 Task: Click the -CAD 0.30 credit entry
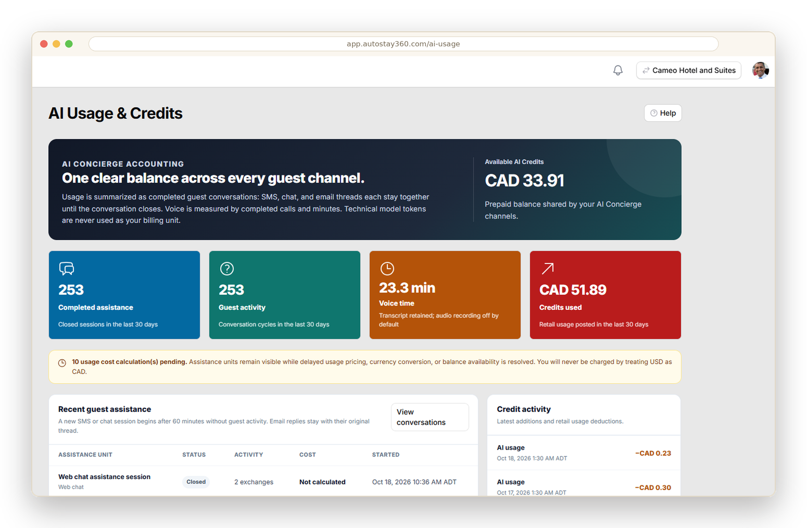coord(653,487)
